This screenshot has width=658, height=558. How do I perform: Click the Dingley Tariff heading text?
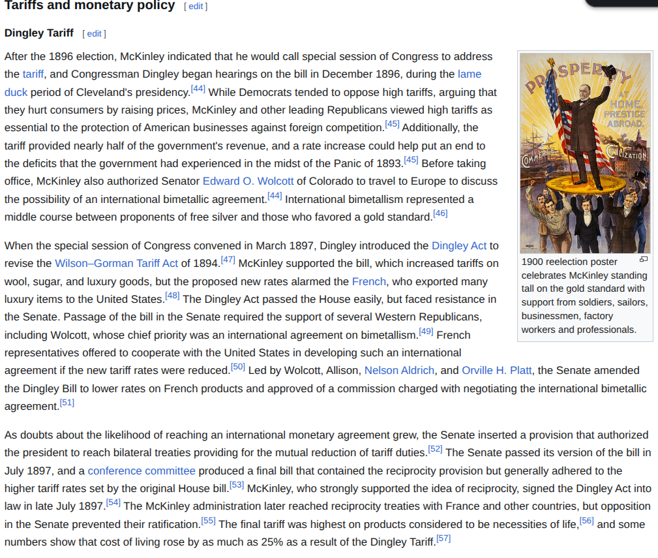click(39, 33)
